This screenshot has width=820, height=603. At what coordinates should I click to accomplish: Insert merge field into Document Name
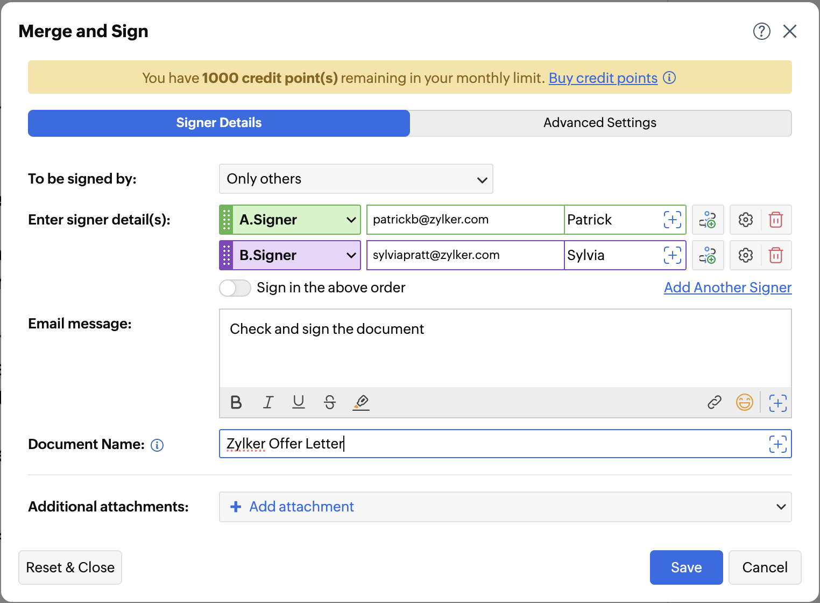point(777,444)
